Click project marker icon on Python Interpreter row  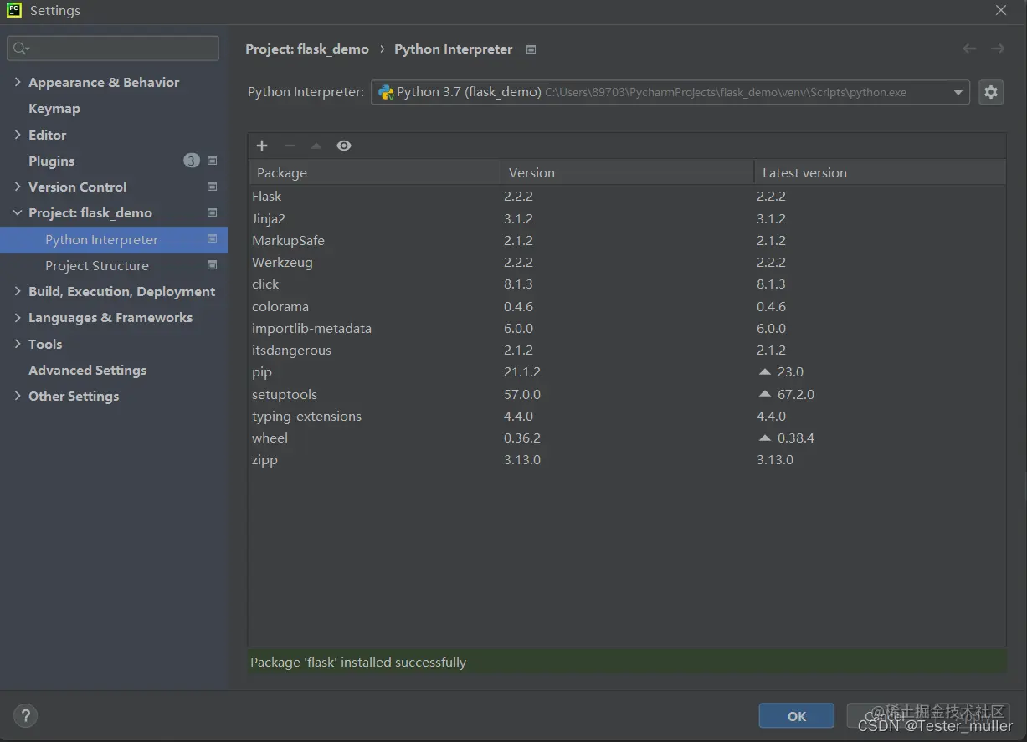tap(212, 239)
